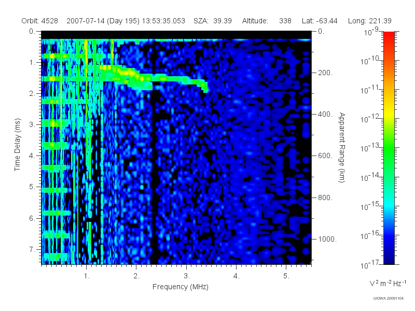Viewport: 415px width, 311px height.
Task: Click the '7.' time delay tick label
Action: (x=32, y=249)
